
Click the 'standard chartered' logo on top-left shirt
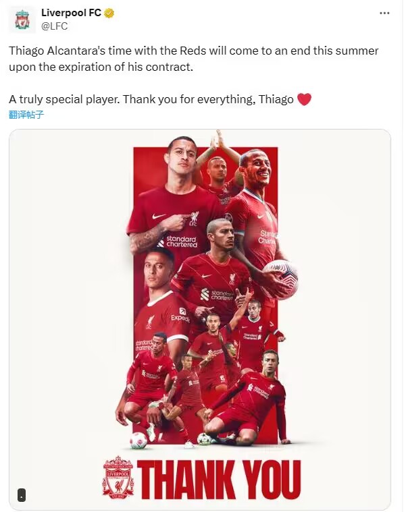[178, 241]
